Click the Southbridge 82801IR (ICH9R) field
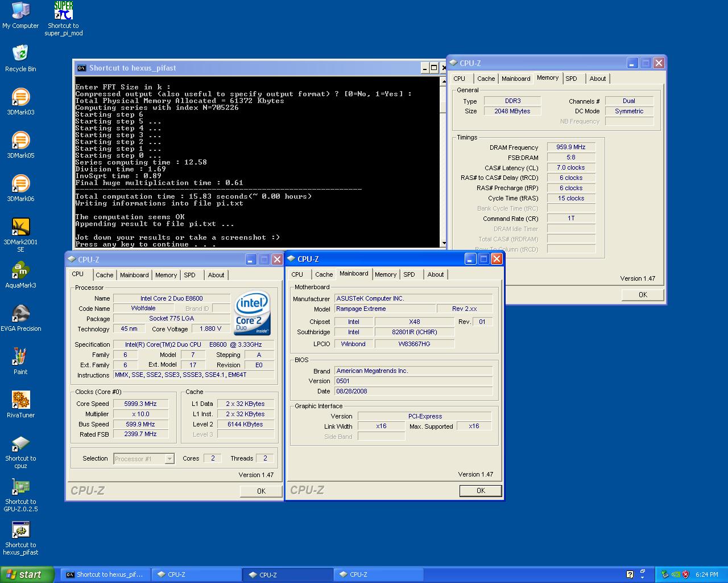The width and height of the screenshot is (728, 583). tap(415, 332)
